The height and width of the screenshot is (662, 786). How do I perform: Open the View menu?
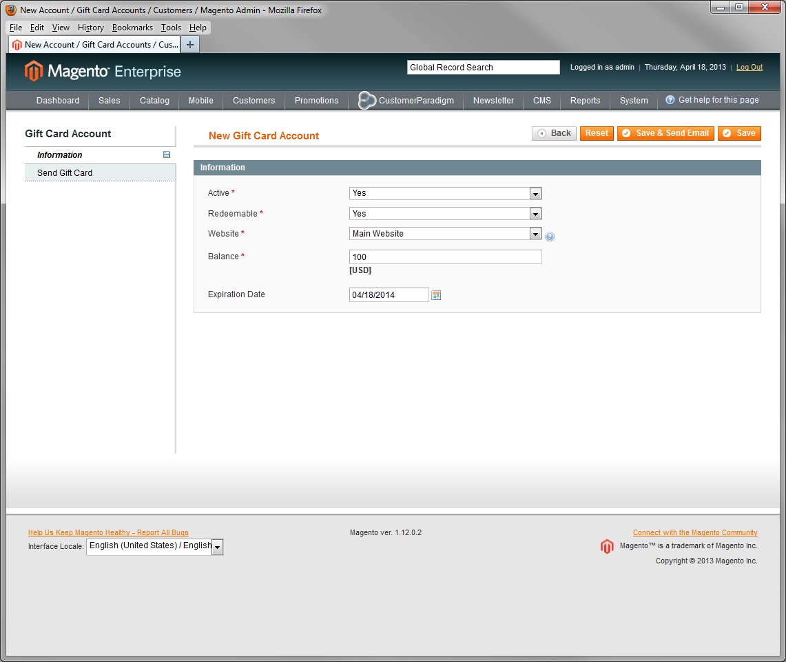point(61,28)
